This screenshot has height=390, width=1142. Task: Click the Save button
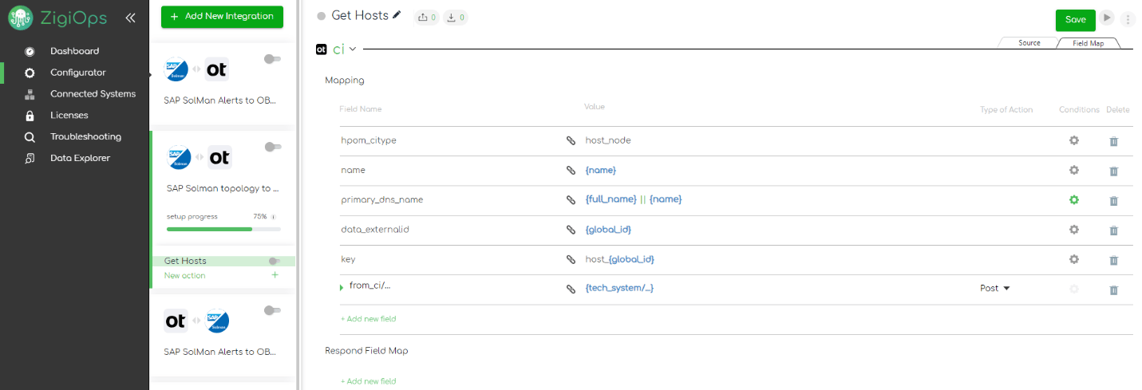coord(1075,20)
